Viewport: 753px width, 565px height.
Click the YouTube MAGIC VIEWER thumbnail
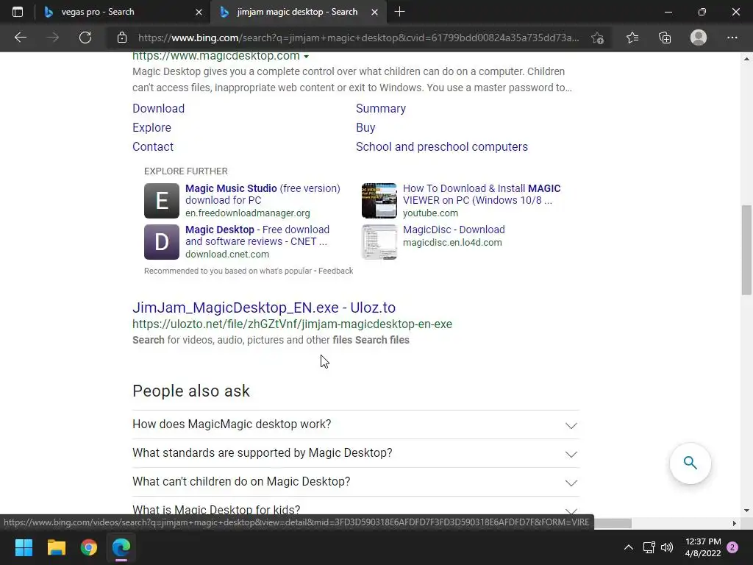point(379,201)
